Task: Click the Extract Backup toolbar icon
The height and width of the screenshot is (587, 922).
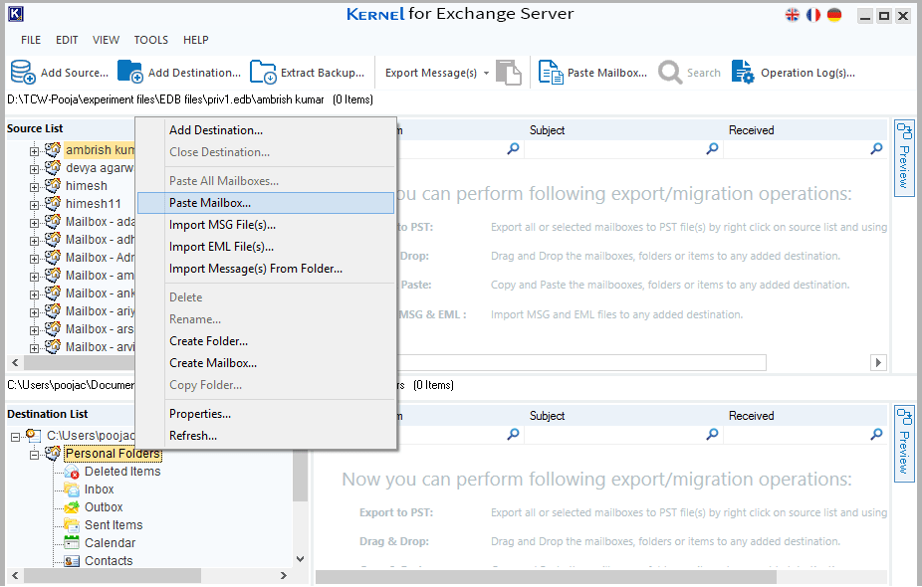Action: pos(263,73)
